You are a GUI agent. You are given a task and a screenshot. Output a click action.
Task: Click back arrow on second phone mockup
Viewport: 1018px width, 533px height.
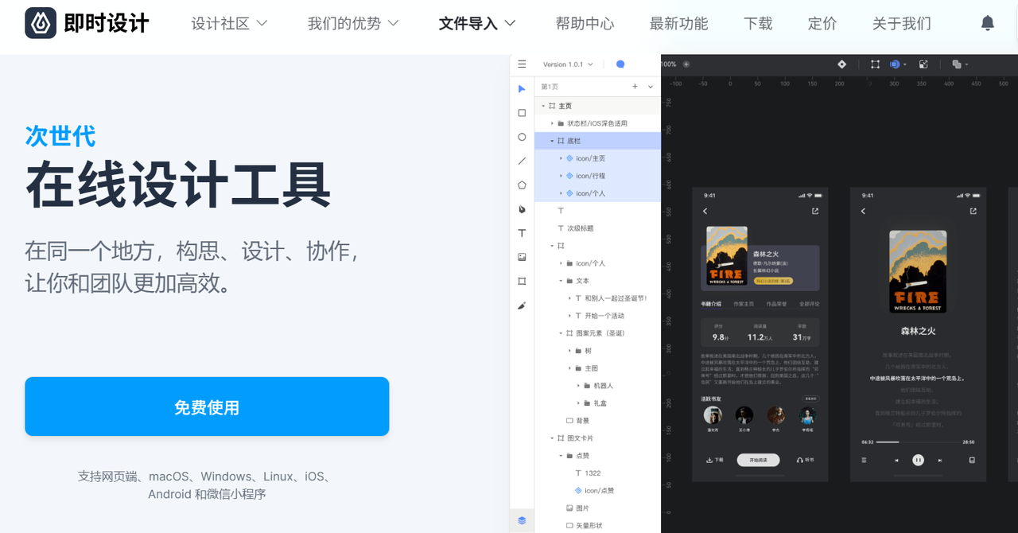pos(864,211)
